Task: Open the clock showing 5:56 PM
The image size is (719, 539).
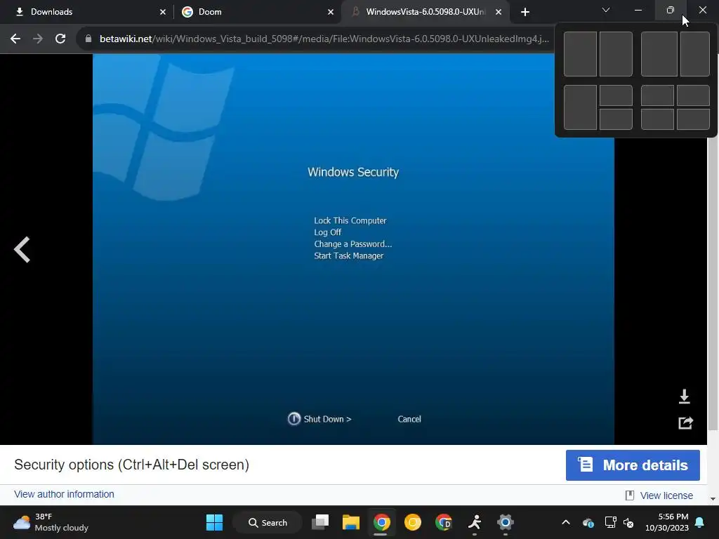Action: [x=667, y=522]
